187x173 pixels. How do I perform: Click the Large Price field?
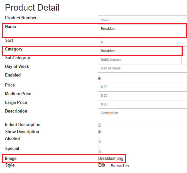[x=142, y=105]
